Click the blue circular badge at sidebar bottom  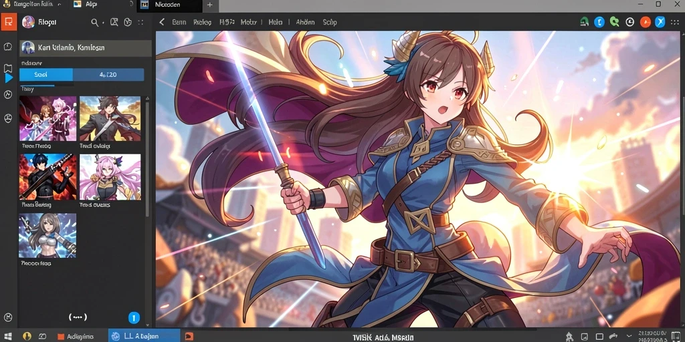coord(134,317)
